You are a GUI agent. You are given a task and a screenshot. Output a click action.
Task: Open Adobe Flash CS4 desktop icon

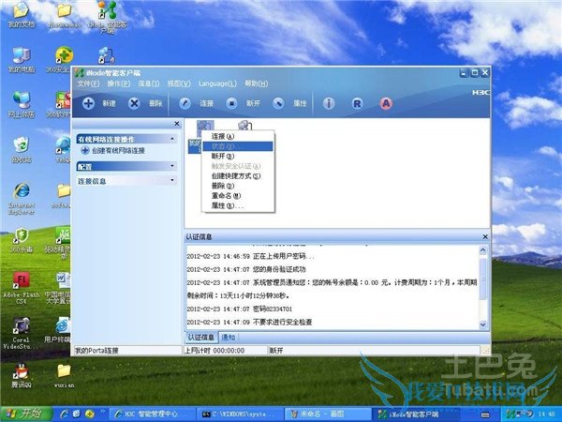coord(22,288)
